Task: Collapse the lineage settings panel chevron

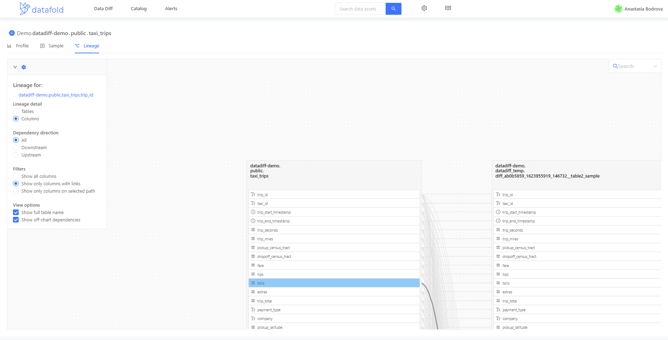Action: [15, 67]
